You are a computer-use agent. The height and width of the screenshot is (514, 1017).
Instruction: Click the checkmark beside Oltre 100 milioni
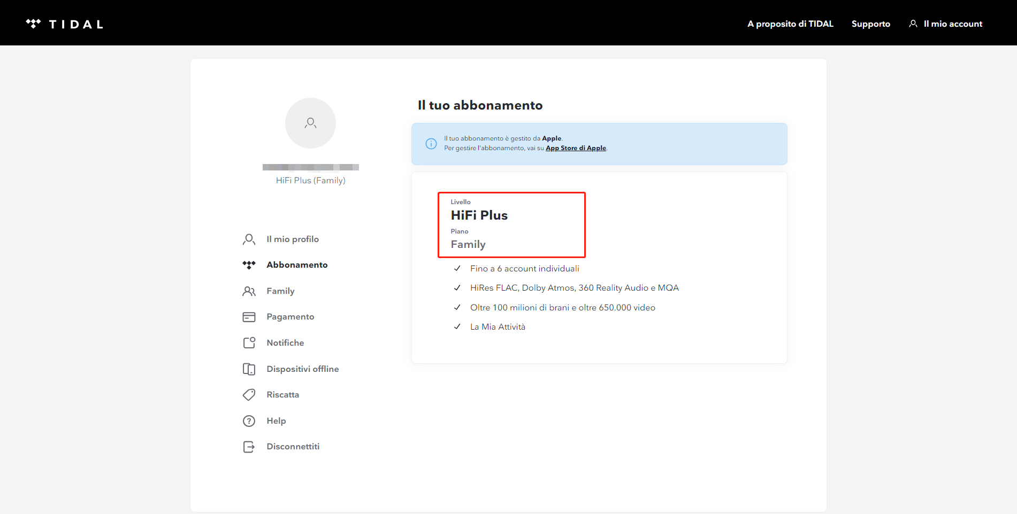[457, 307]
